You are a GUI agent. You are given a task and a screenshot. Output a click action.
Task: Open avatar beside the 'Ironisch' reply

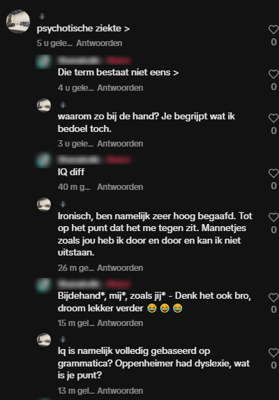[44, 205]
